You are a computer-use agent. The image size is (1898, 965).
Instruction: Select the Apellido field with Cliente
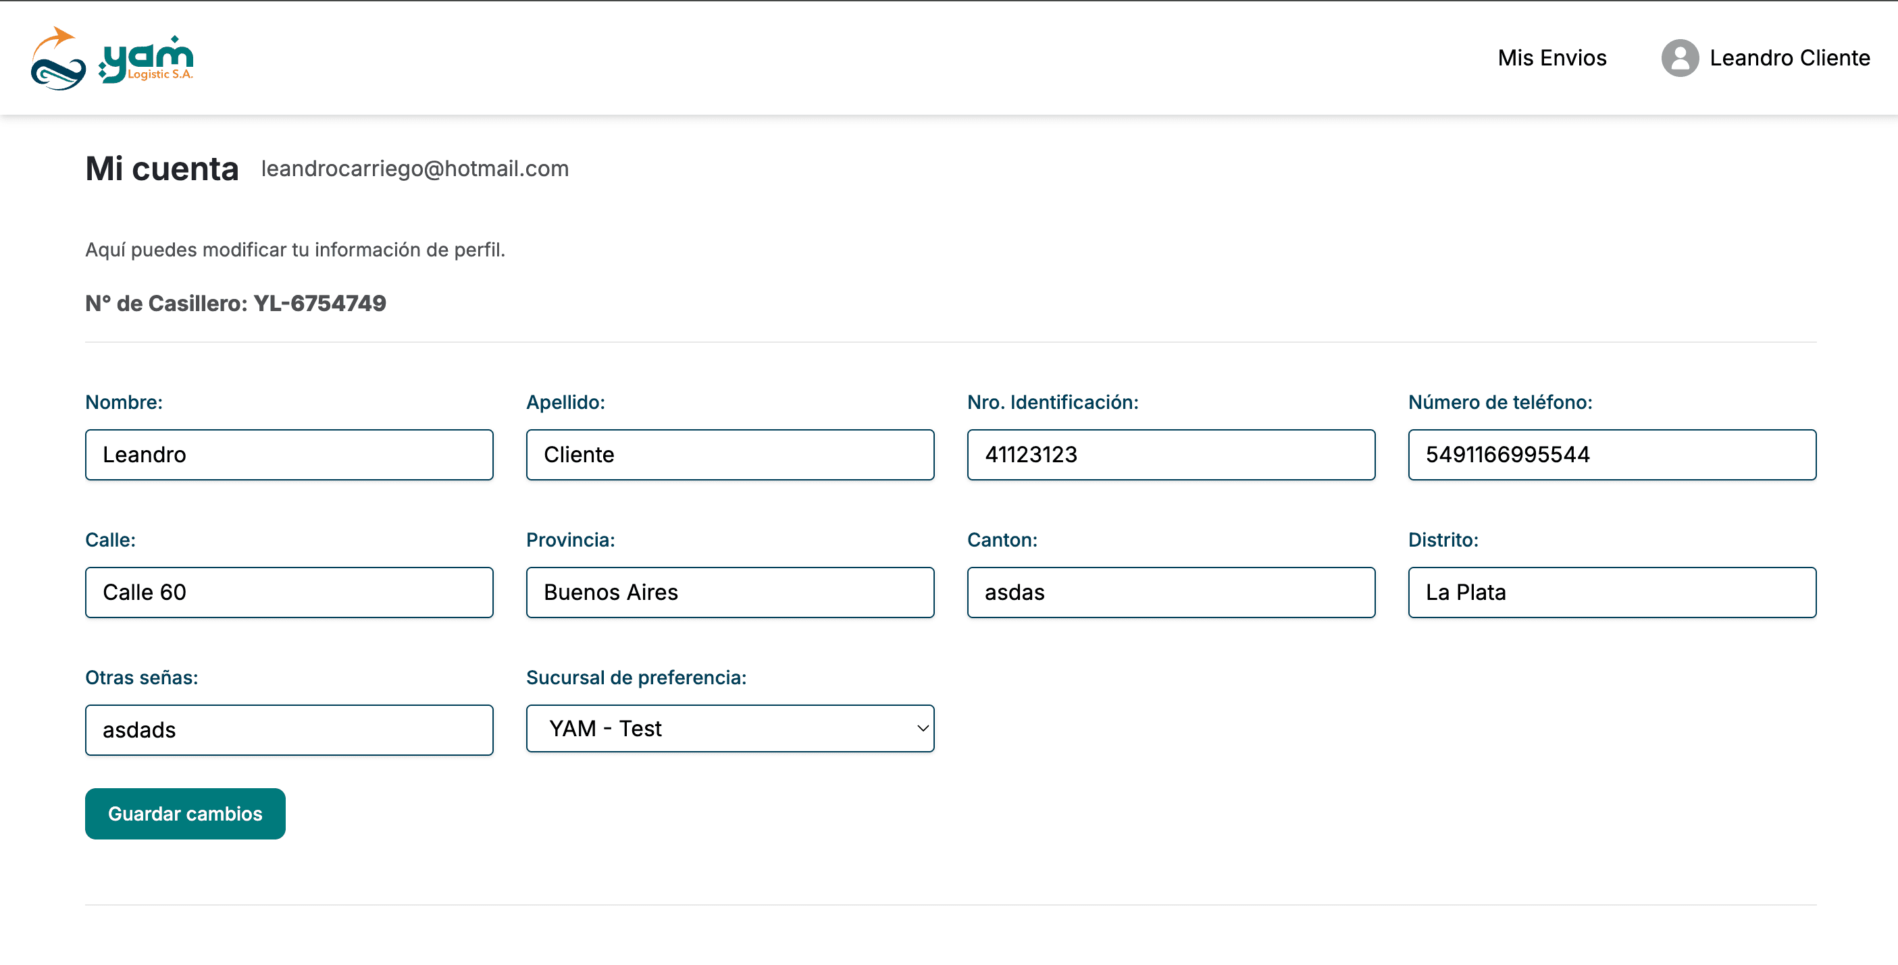click(x=729, y=455)
